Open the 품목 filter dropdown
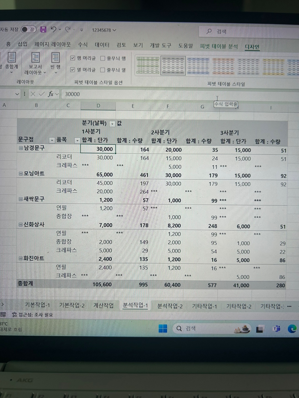Screen dimensions: 299x398 (77, 141)
